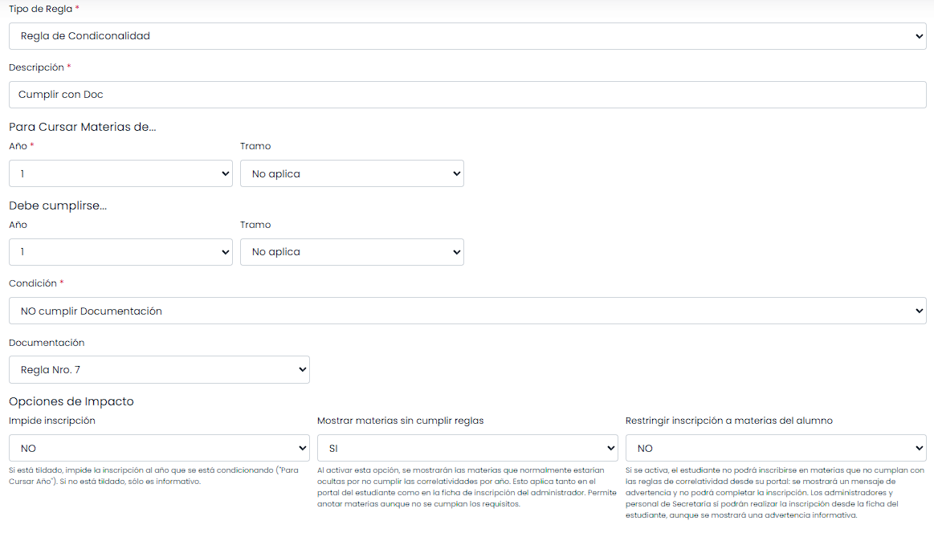The height and width of the screenshot is (533, 934).
Task: Click the Para Cursar Materias de... heading
Action: click(82, 127)
